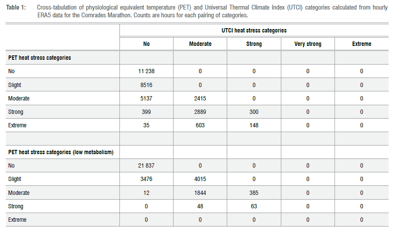The width and height of the screenshot is (399, 233).
Task: Click the cell showing 300
Action: pyautogui.click(x=254, y=112)
